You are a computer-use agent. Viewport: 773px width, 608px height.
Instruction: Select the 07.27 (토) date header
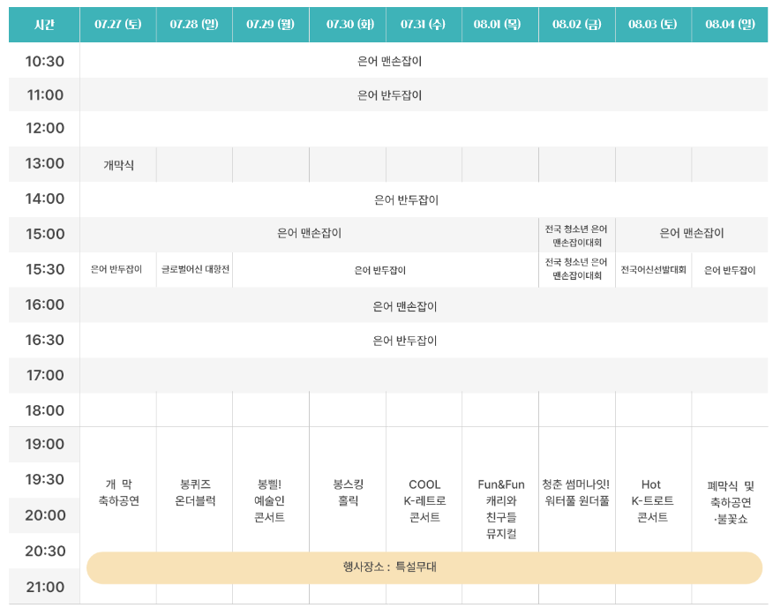point(118,24)
